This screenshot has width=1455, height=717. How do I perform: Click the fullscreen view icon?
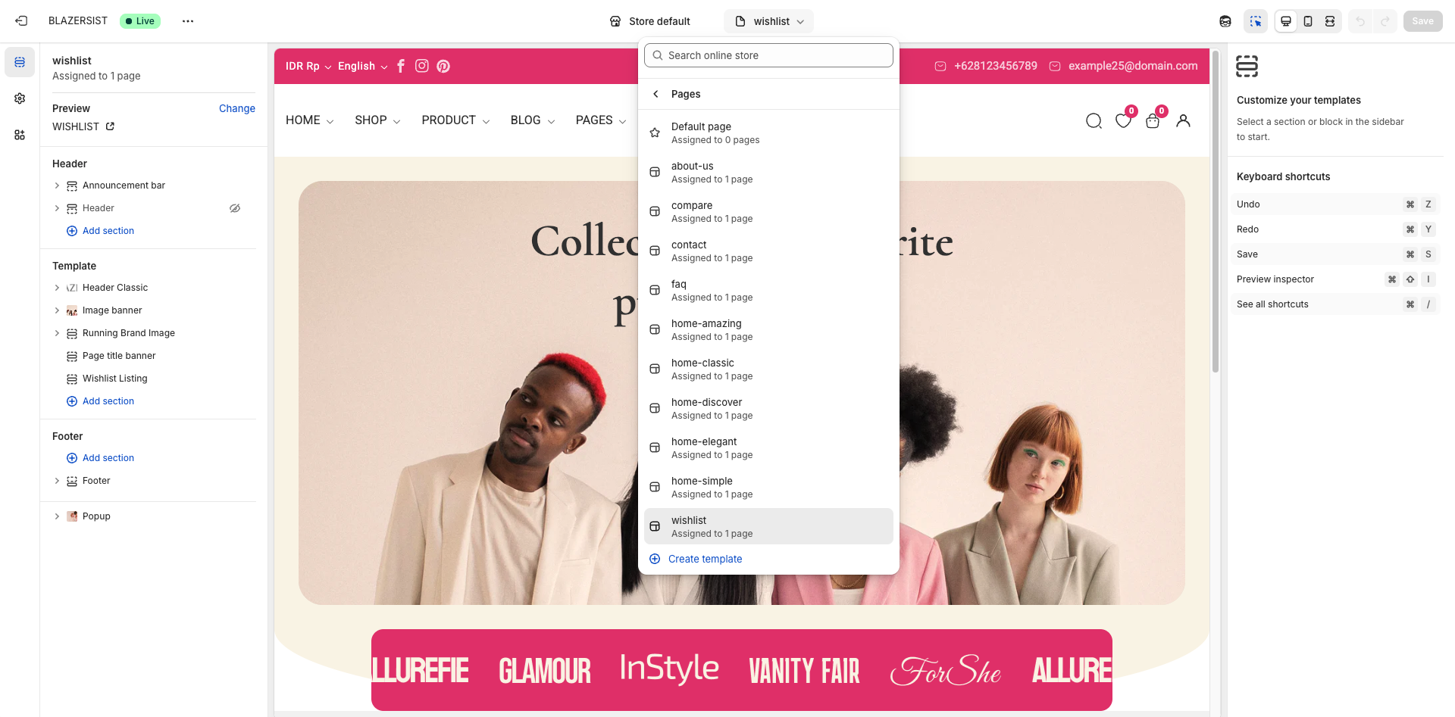(x=1330, y=21)
